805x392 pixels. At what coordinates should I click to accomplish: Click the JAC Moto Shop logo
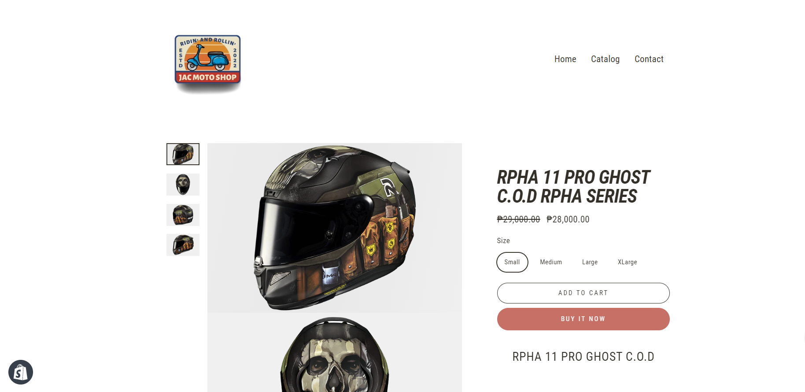pos(208,63)
